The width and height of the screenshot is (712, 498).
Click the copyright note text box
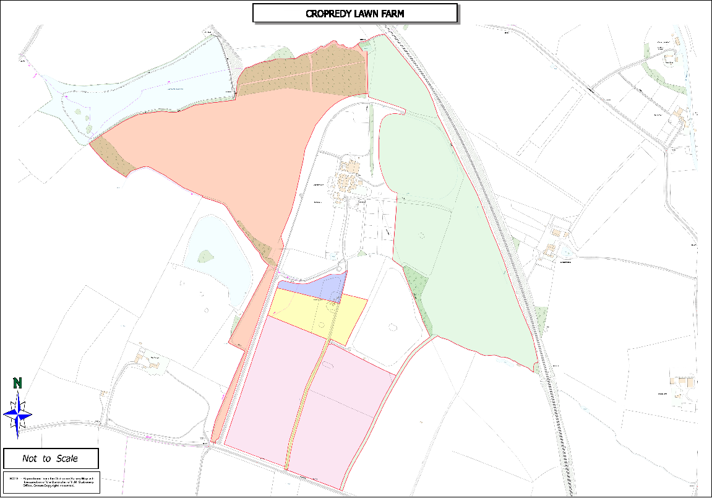tap(51, 482)
